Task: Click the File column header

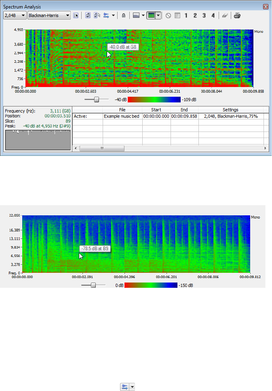Action: point(122,110)
